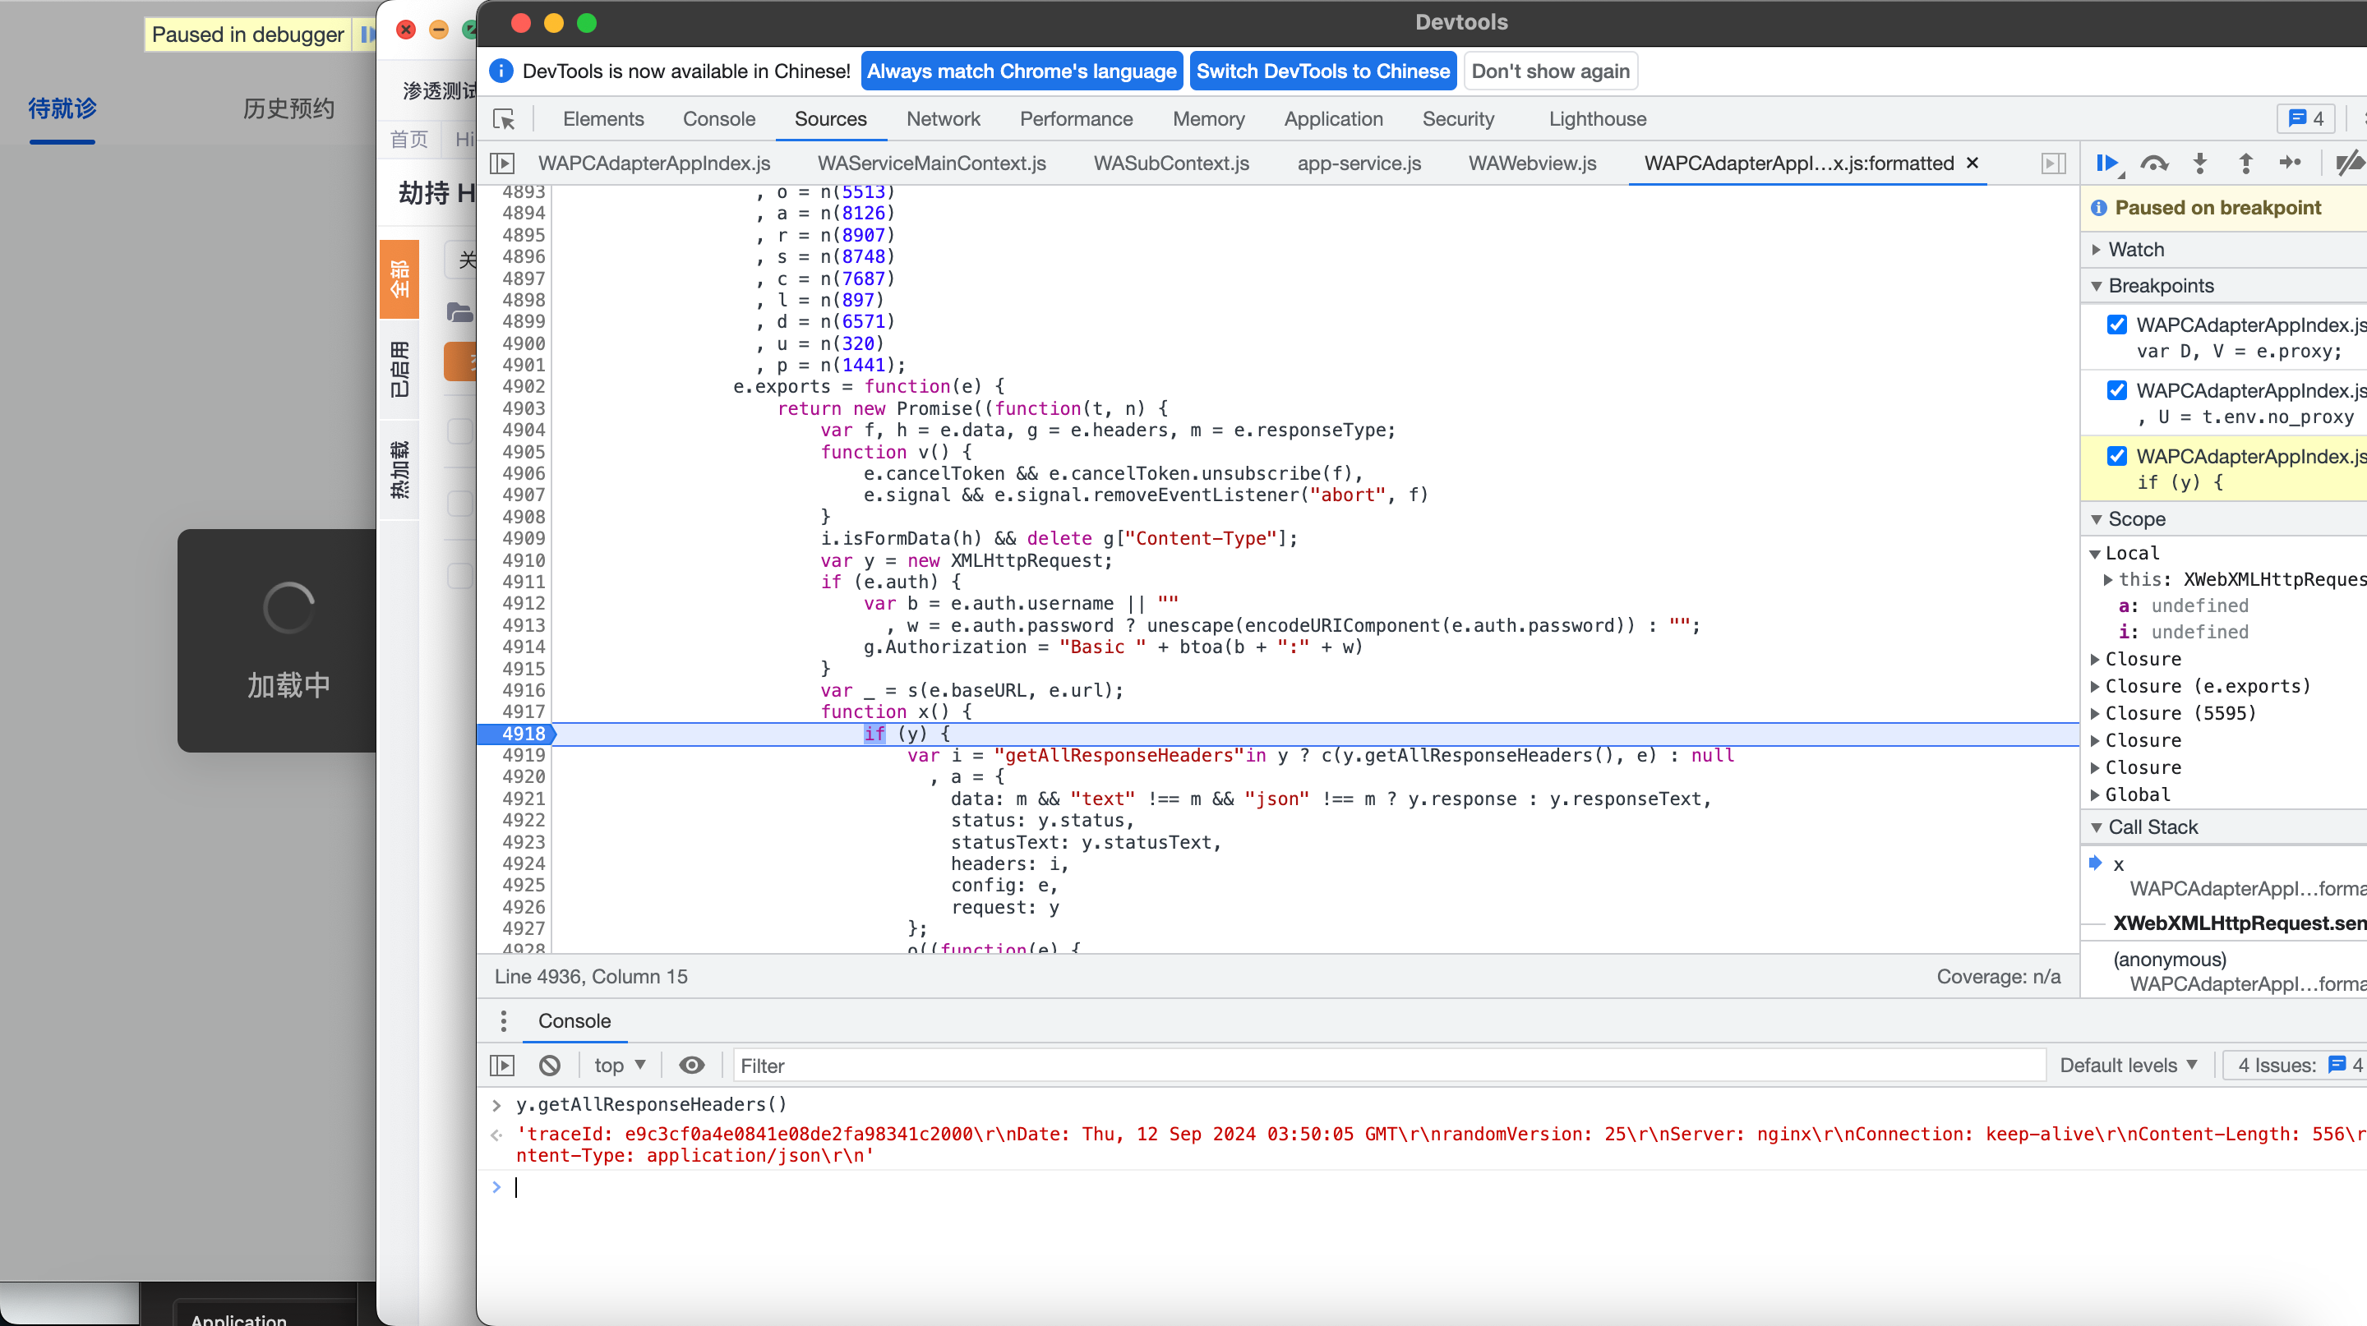Resume from the Paused in debugger overlay
Screen dimensions: 2367x1326
(367, 35)
